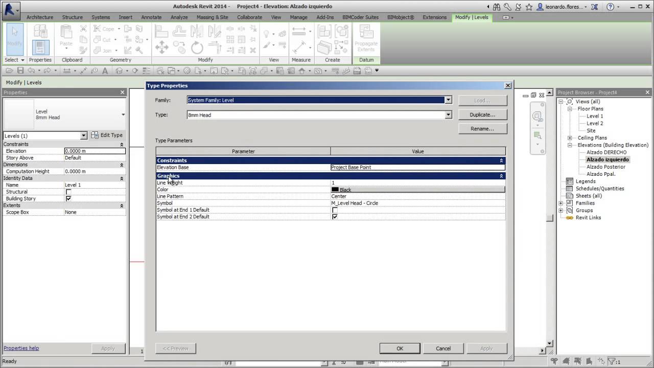This screenshot has width=654, height=368.
Task: Click Cancel in Type Properties dialog
Action: pos(443,349)
